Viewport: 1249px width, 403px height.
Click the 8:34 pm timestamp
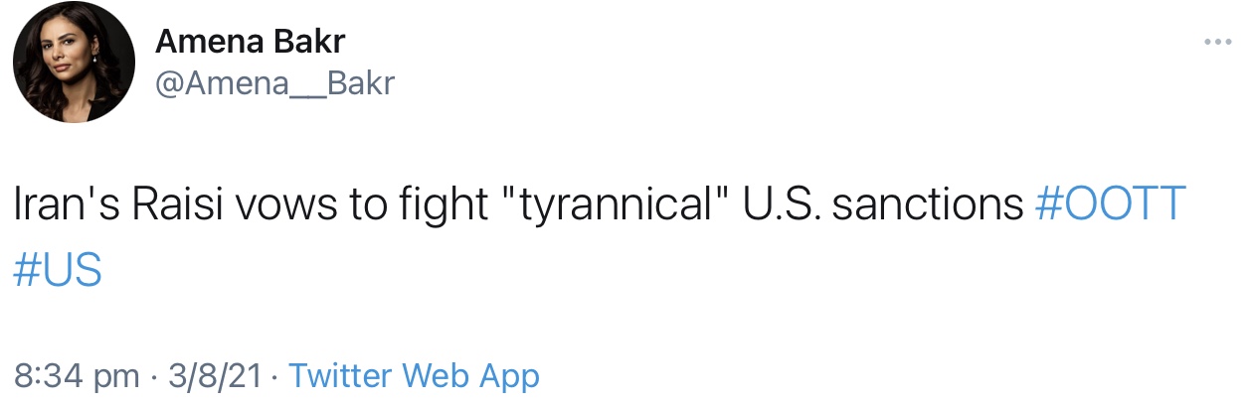coord(77,376)
